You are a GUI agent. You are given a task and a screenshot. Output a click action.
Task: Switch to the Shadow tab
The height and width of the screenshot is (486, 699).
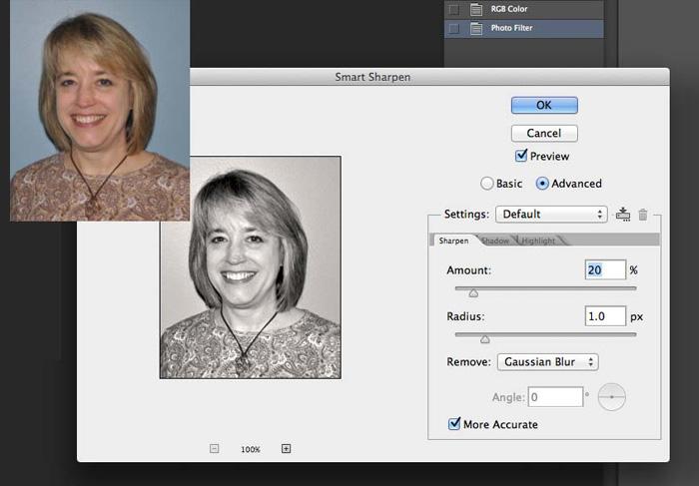(x=495, y=241)
